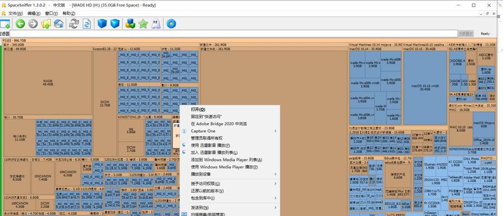The image size is (503, 216).
Task: Expand the 包含到库中(I) submenu
Action: [x=275, y=198]
